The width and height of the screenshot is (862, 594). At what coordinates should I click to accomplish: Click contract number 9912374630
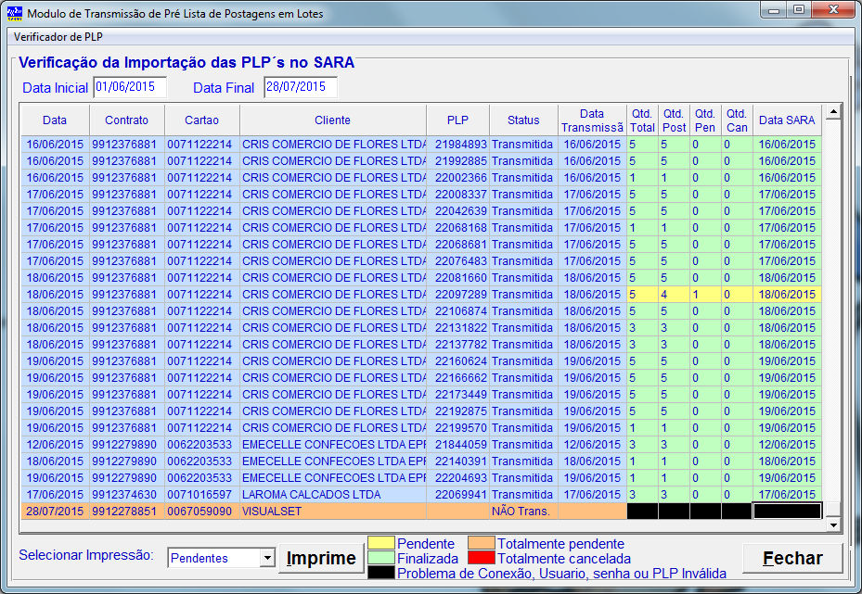coord(126,495)
